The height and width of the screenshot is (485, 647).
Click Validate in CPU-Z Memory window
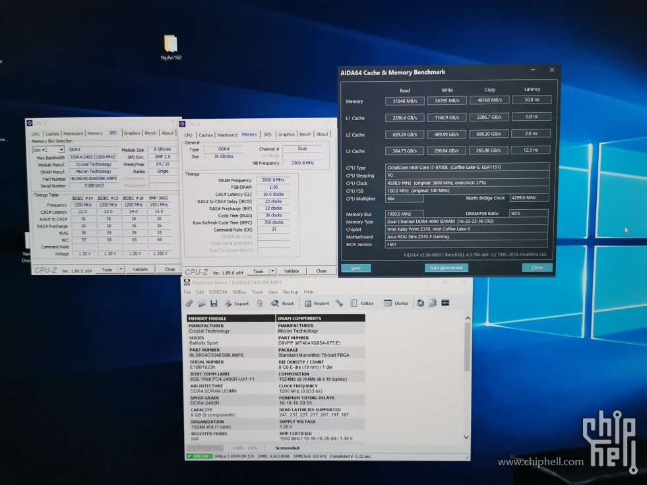pyautogui.click(x=292, y=271)
